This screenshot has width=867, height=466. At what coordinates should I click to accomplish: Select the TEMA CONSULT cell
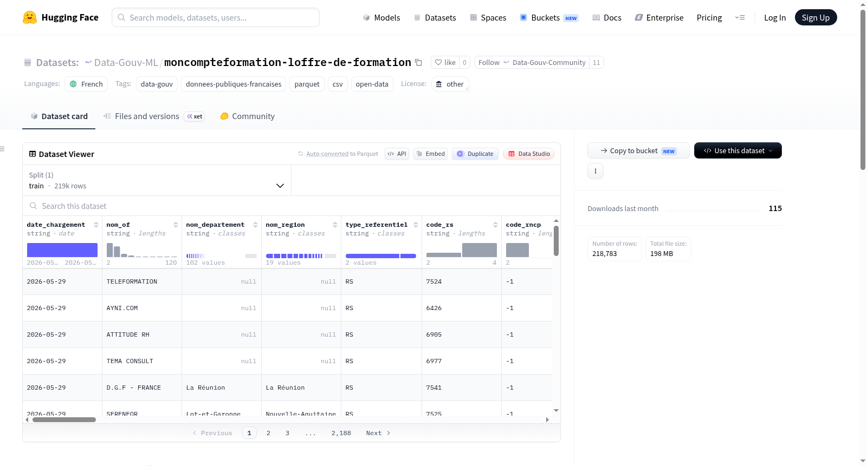(x=142, y=361)
